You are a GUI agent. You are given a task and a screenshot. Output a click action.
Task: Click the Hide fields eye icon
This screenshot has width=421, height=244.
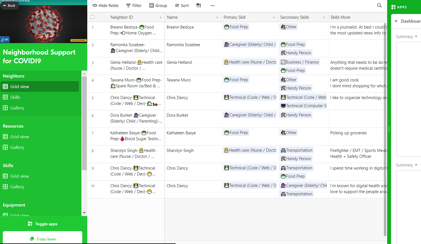pyautogui.click(x=95, y=6)
